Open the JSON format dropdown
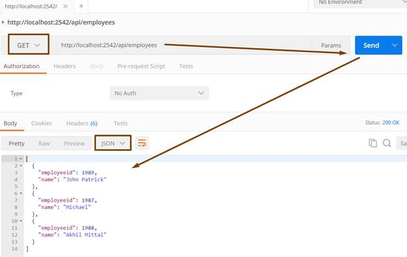 (x=113, y=143)
